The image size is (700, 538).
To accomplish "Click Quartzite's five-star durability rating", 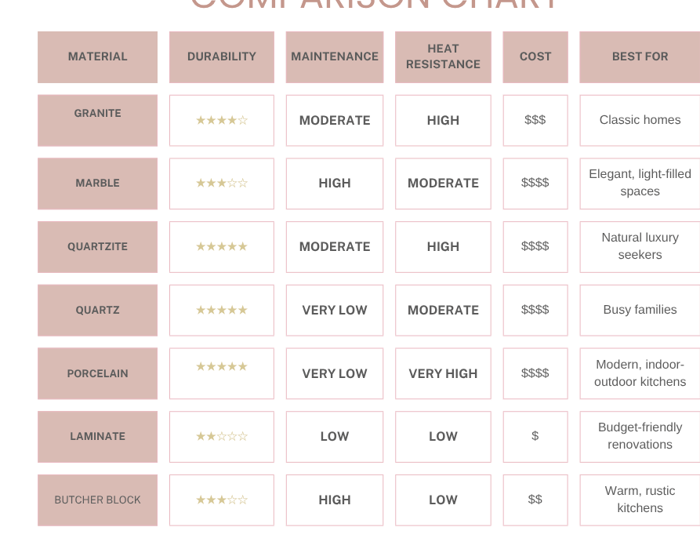I will [x=221, y=246].
